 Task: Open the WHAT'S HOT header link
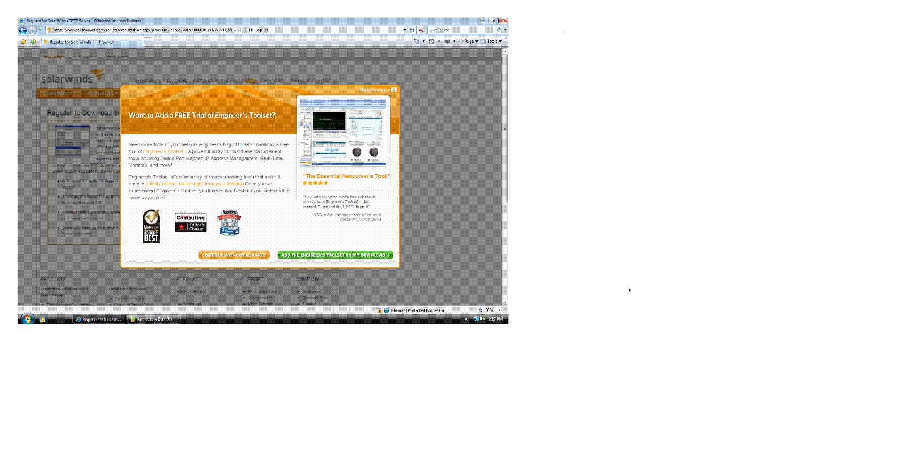[x=274, y=81]
